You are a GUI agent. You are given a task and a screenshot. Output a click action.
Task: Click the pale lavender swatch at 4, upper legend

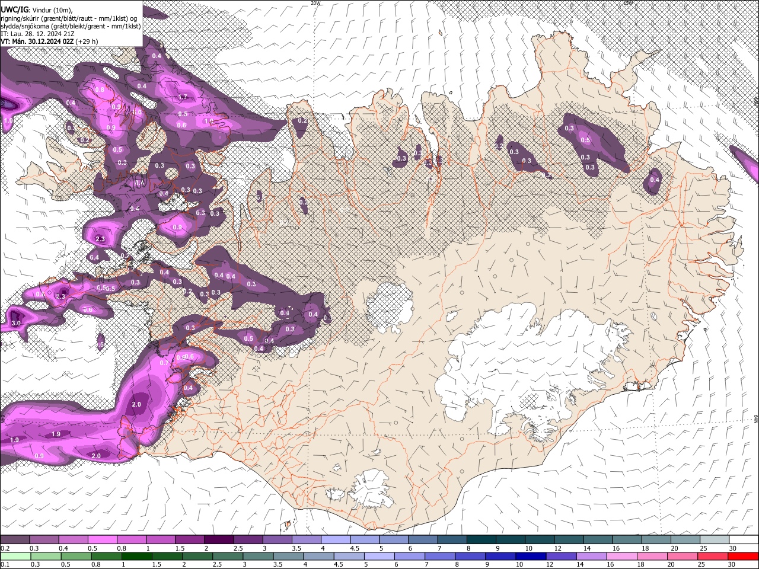[334, 540]
